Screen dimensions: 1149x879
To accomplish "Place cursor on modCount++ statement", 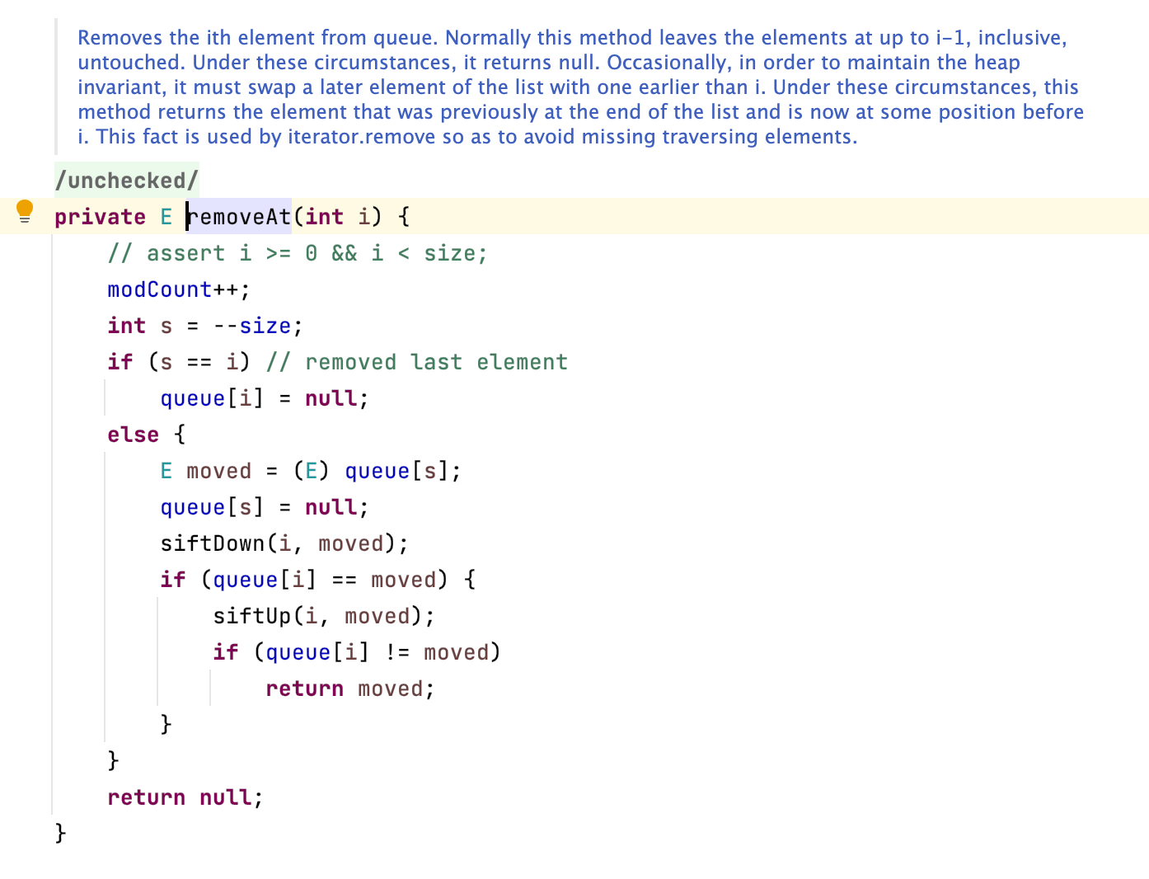I will pyautogui.click(x=177, y=289).
